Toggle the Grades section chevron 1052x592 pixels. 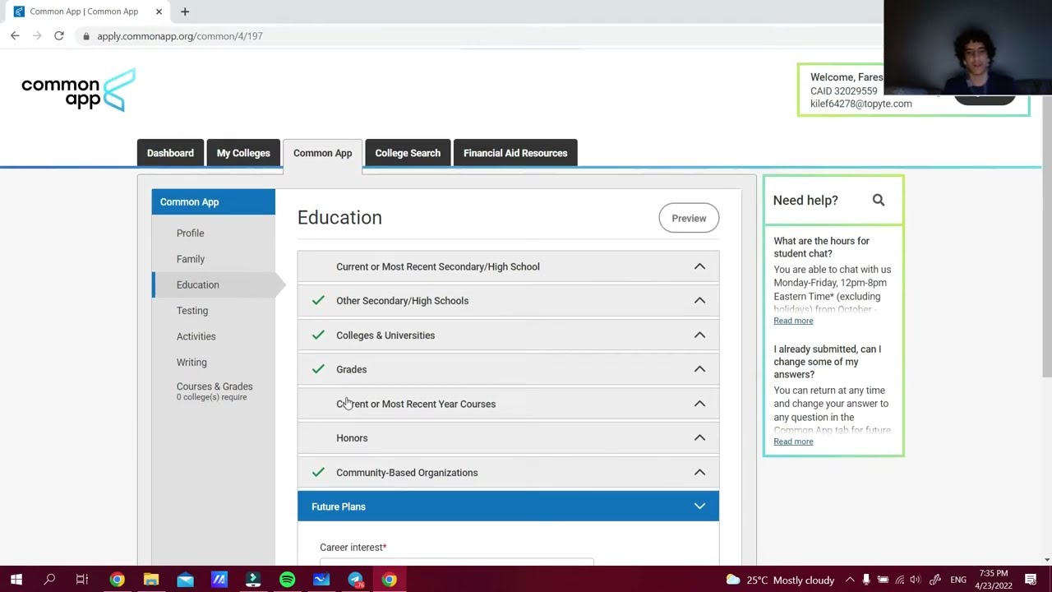[699, 369]
